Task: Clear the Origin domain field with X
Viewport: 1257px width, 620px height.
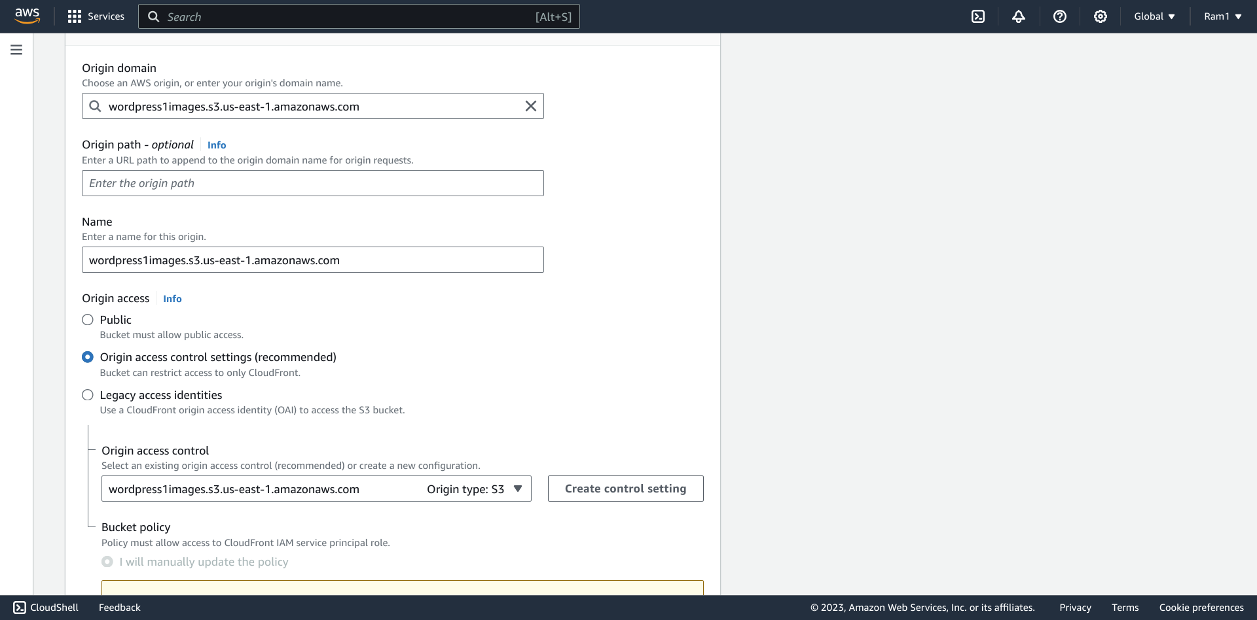Action: point(530,106)
